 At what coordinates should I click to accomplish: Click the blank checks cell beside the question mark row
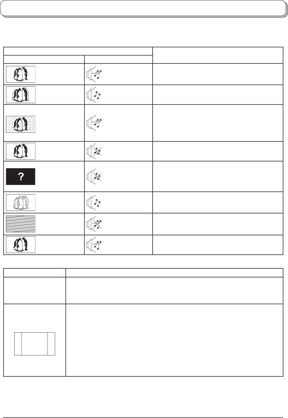(218, 176)
